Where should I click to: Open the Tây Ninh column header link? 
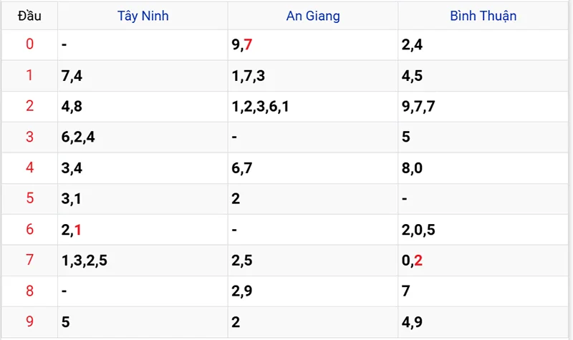[x=143, y=16]
